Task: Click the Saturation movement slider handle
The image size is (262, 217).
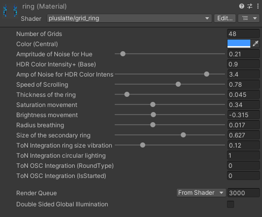Action: [153, 105]
